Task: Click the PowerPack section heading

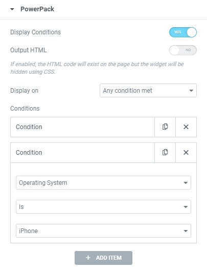Action: [37, 9]
